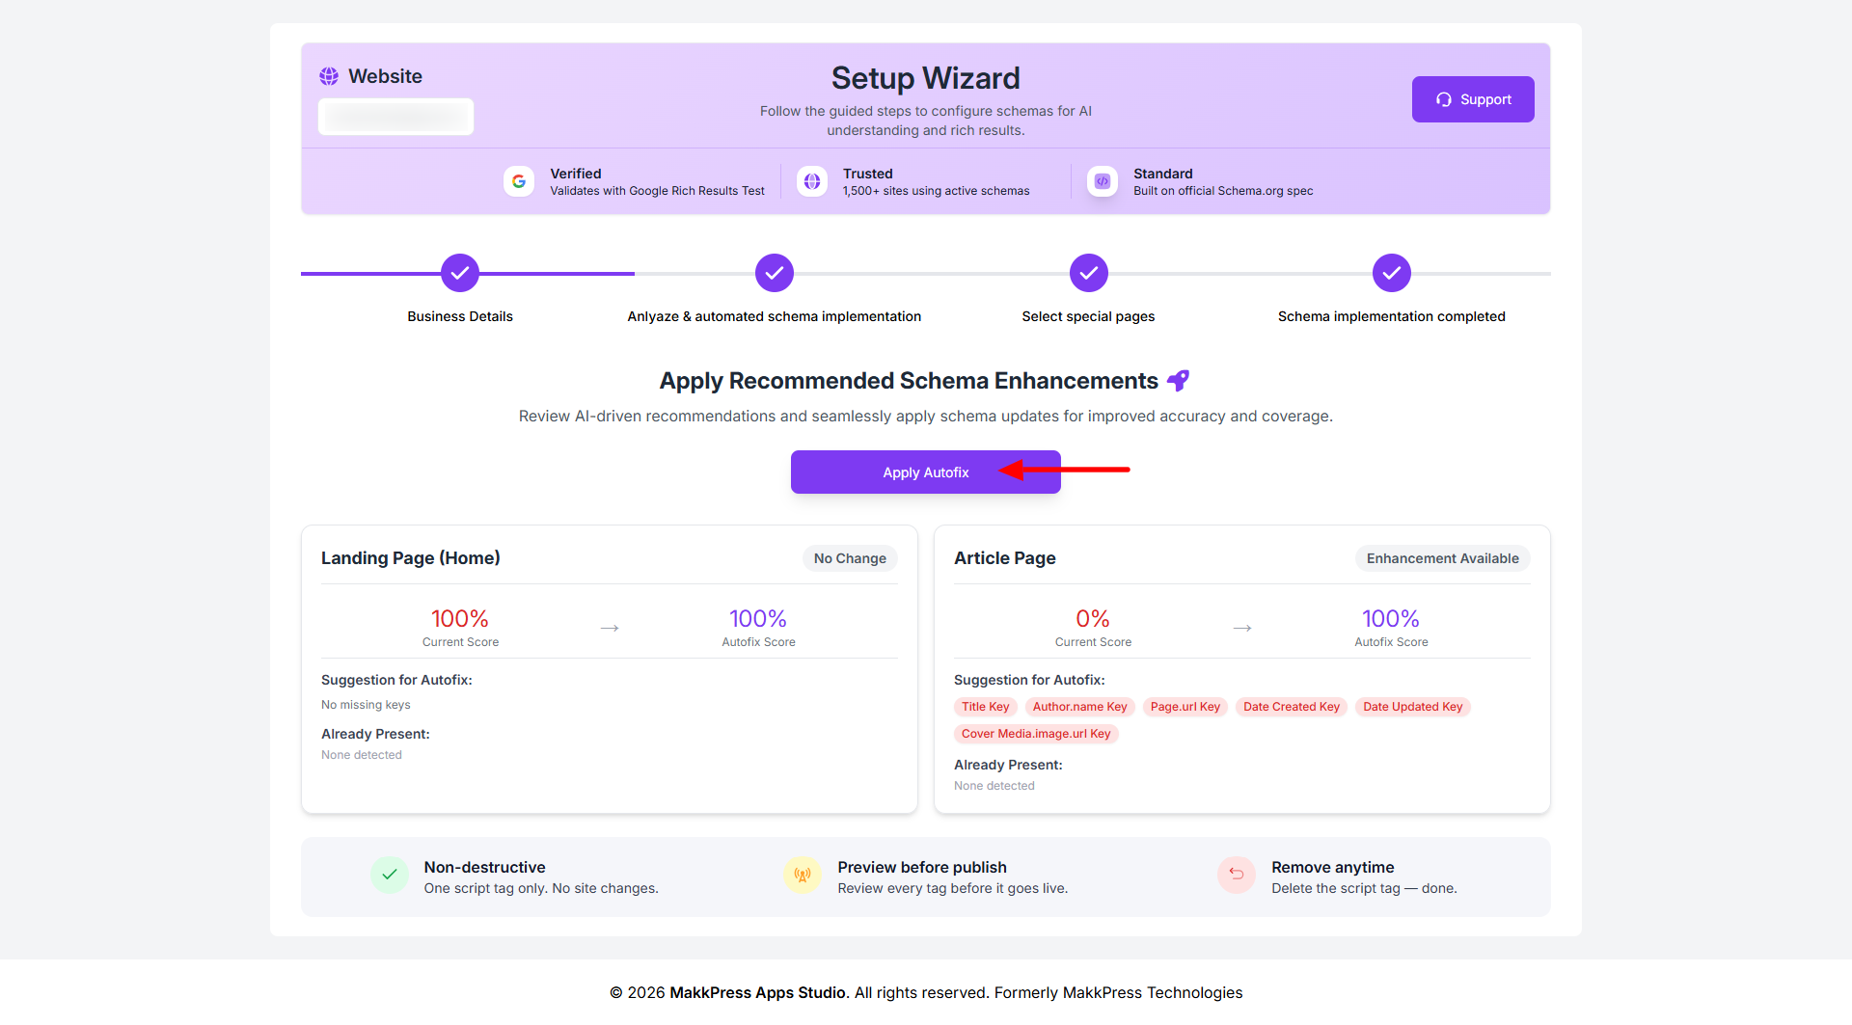
Task: Go to the Business Details step
Action: tap(460, 274)
